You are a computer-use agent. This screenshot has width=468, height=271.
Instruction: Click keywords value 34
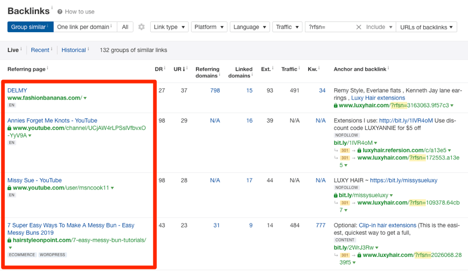[x=322, y=90]
